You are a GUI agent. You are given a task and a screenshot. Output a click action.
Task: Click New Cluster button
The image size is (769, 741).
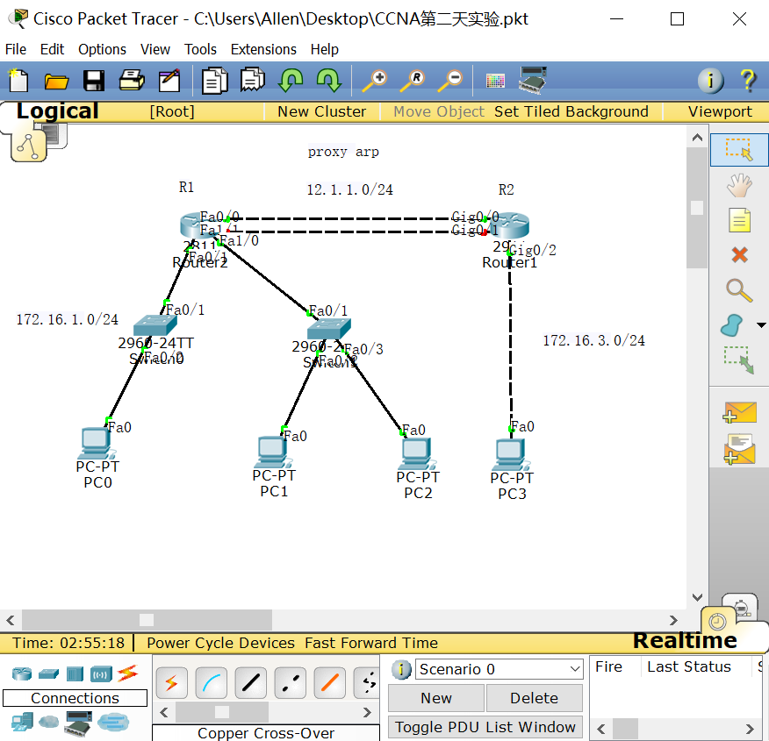pos(321,111)
